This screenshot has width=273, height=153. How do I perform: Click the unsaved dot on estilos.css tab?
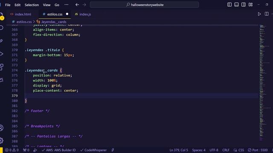tap(67, 14)
